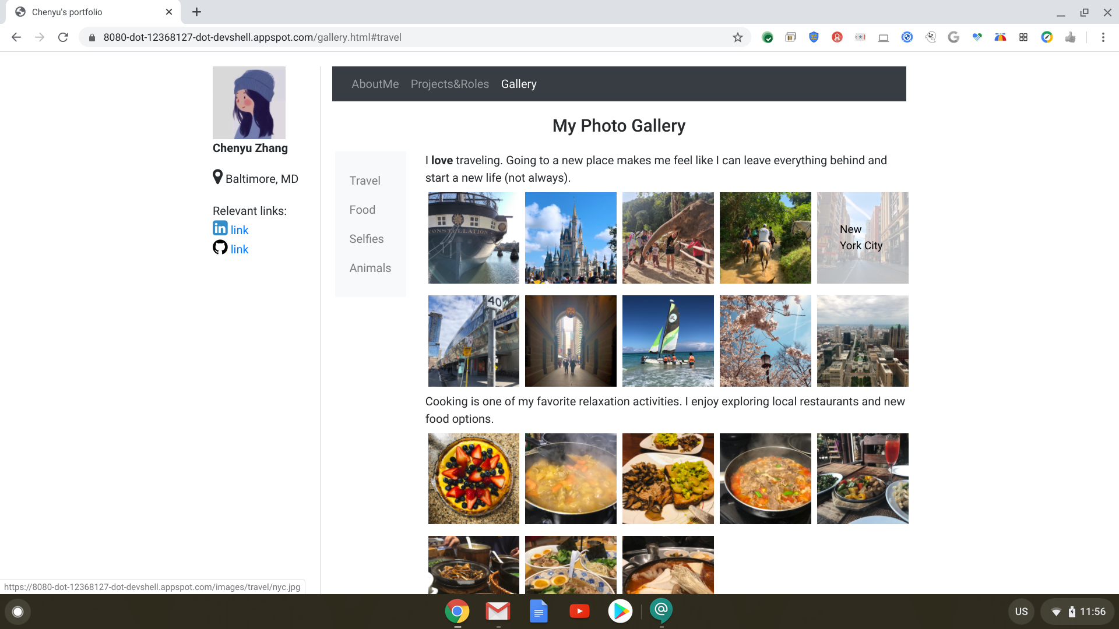Click the GitHub icon under Relevant links
Image resolution: width=1119 pixels, height=629 pixels.
[x=220, y=248]
